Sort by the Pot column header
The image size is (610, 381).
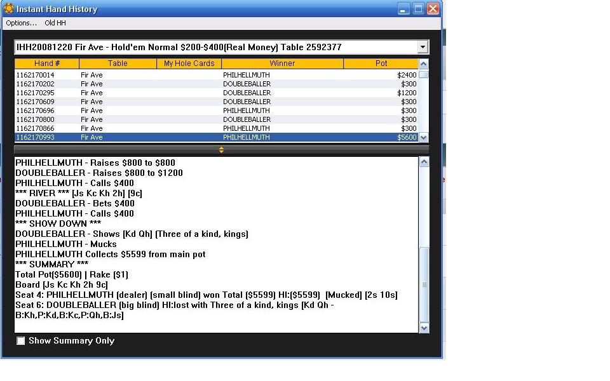[x=381, y=63]
